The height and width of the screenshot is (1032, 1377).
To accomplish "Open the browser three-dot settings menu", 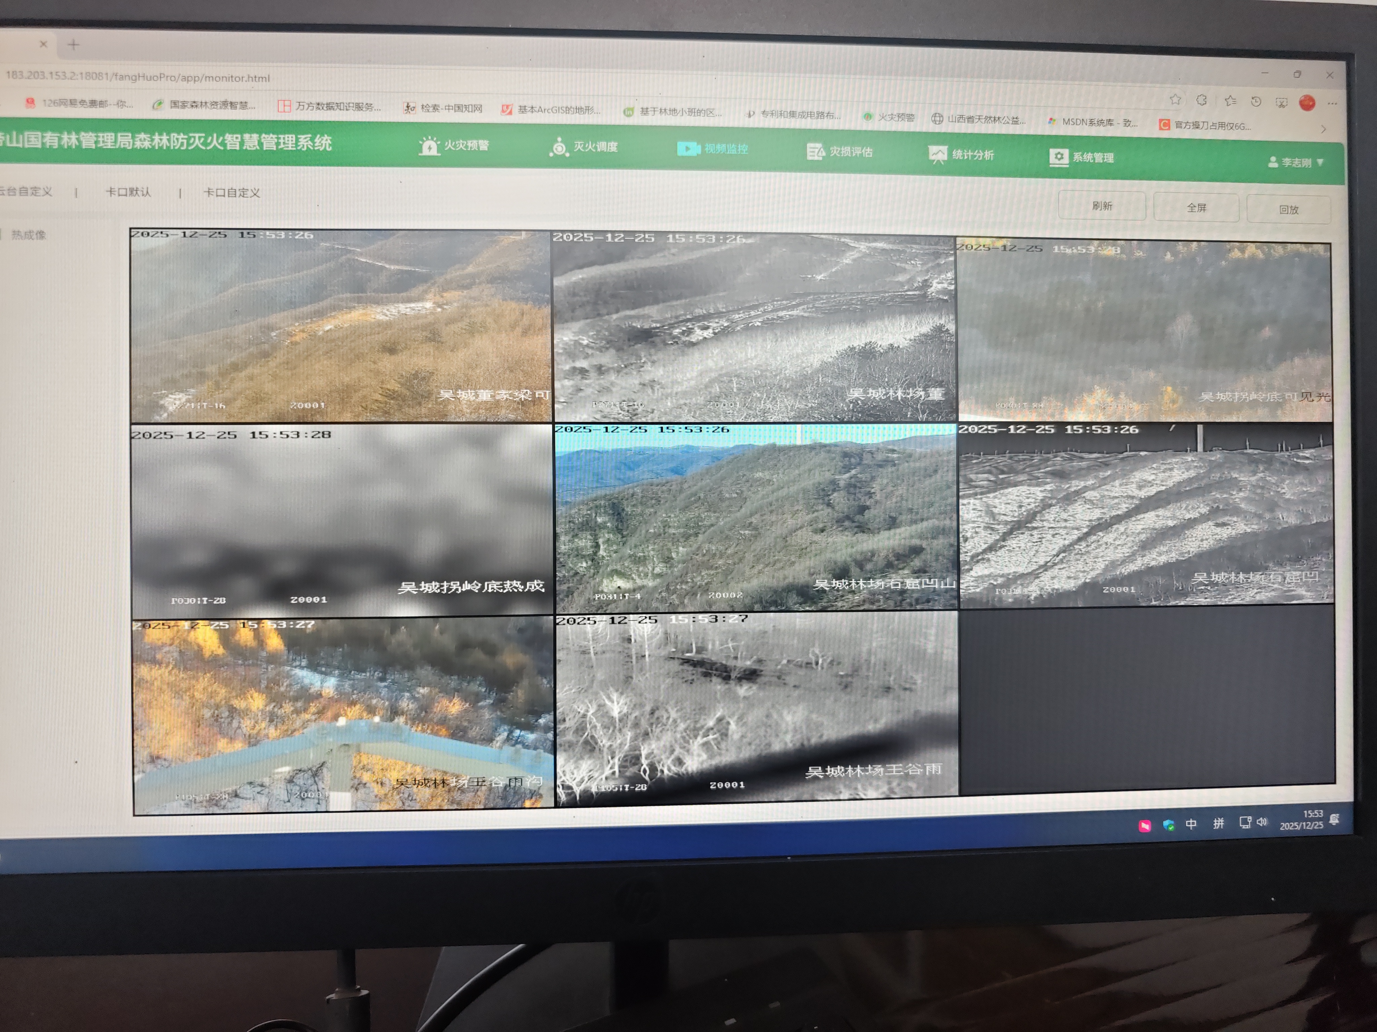I will (1332, 104).
